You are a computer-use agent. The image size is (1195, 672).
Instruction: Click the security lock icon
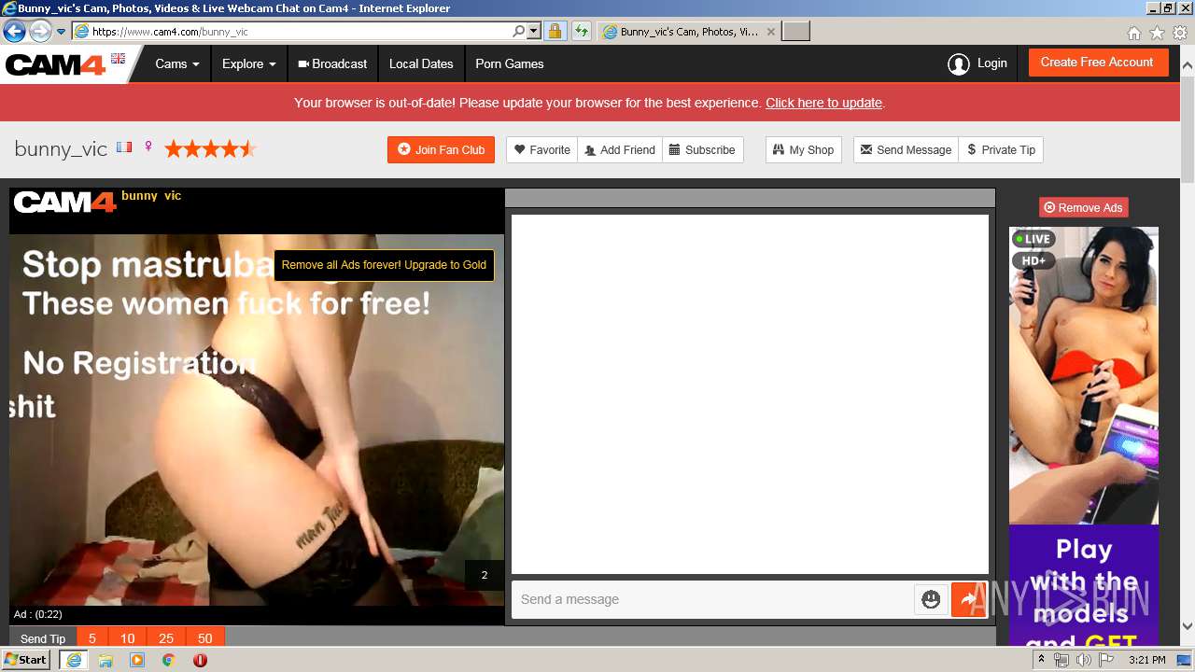pos(555,31)
